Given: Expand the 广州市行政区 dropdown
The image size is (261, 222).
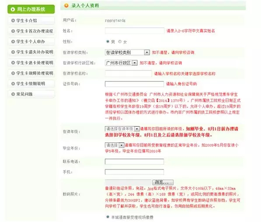Looking at the screenshot, I should (121, 63).
